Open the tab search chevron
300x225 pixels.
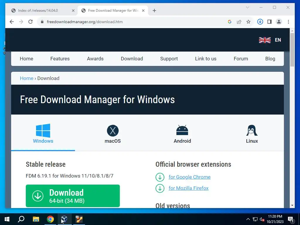point(247,7)
